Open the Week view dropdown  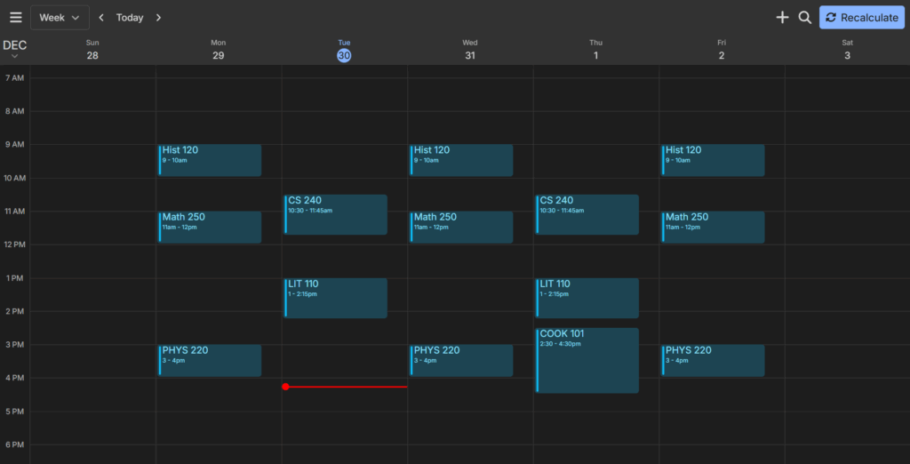point(60,18)
